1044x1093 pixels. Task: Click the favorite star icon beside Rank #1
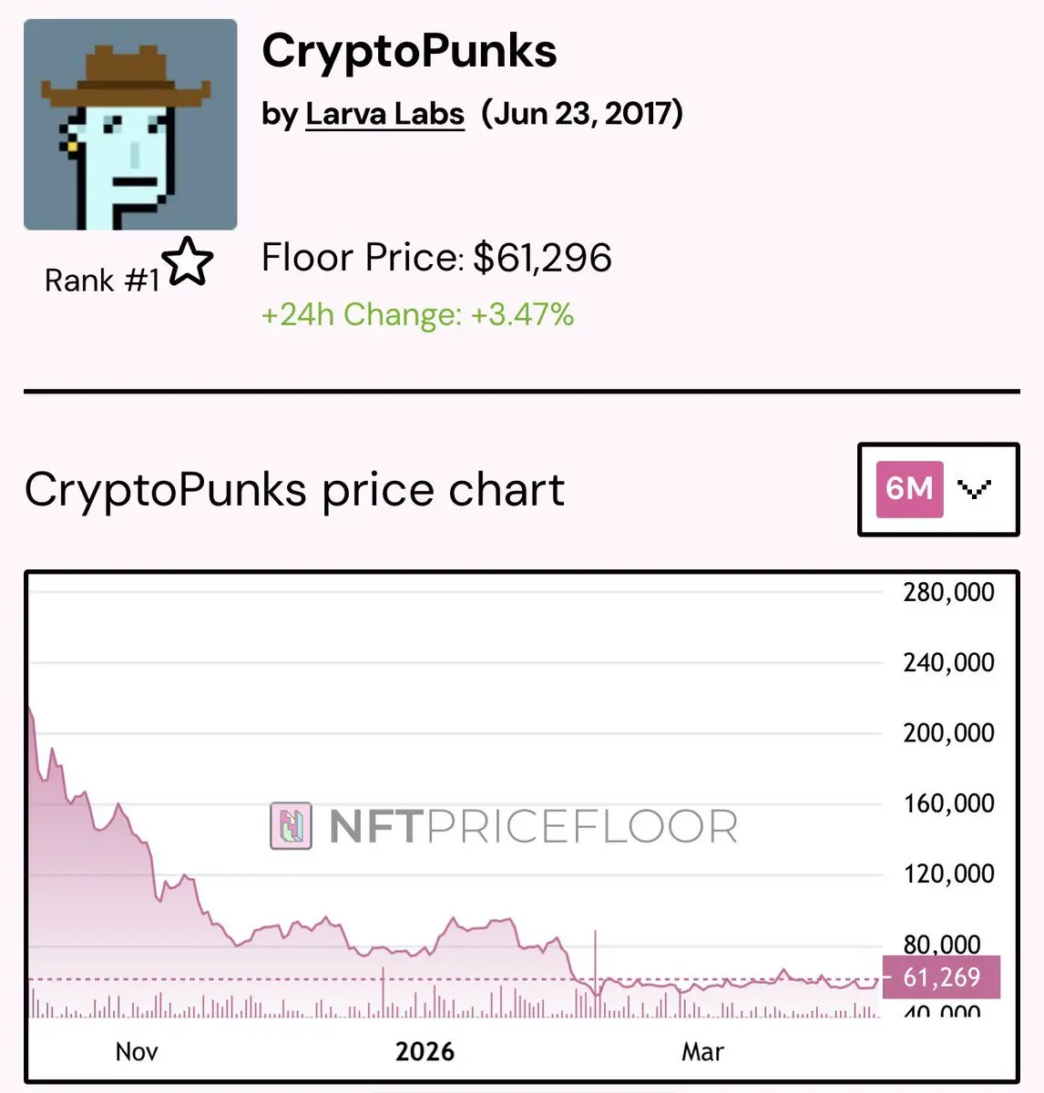[189, 261]
